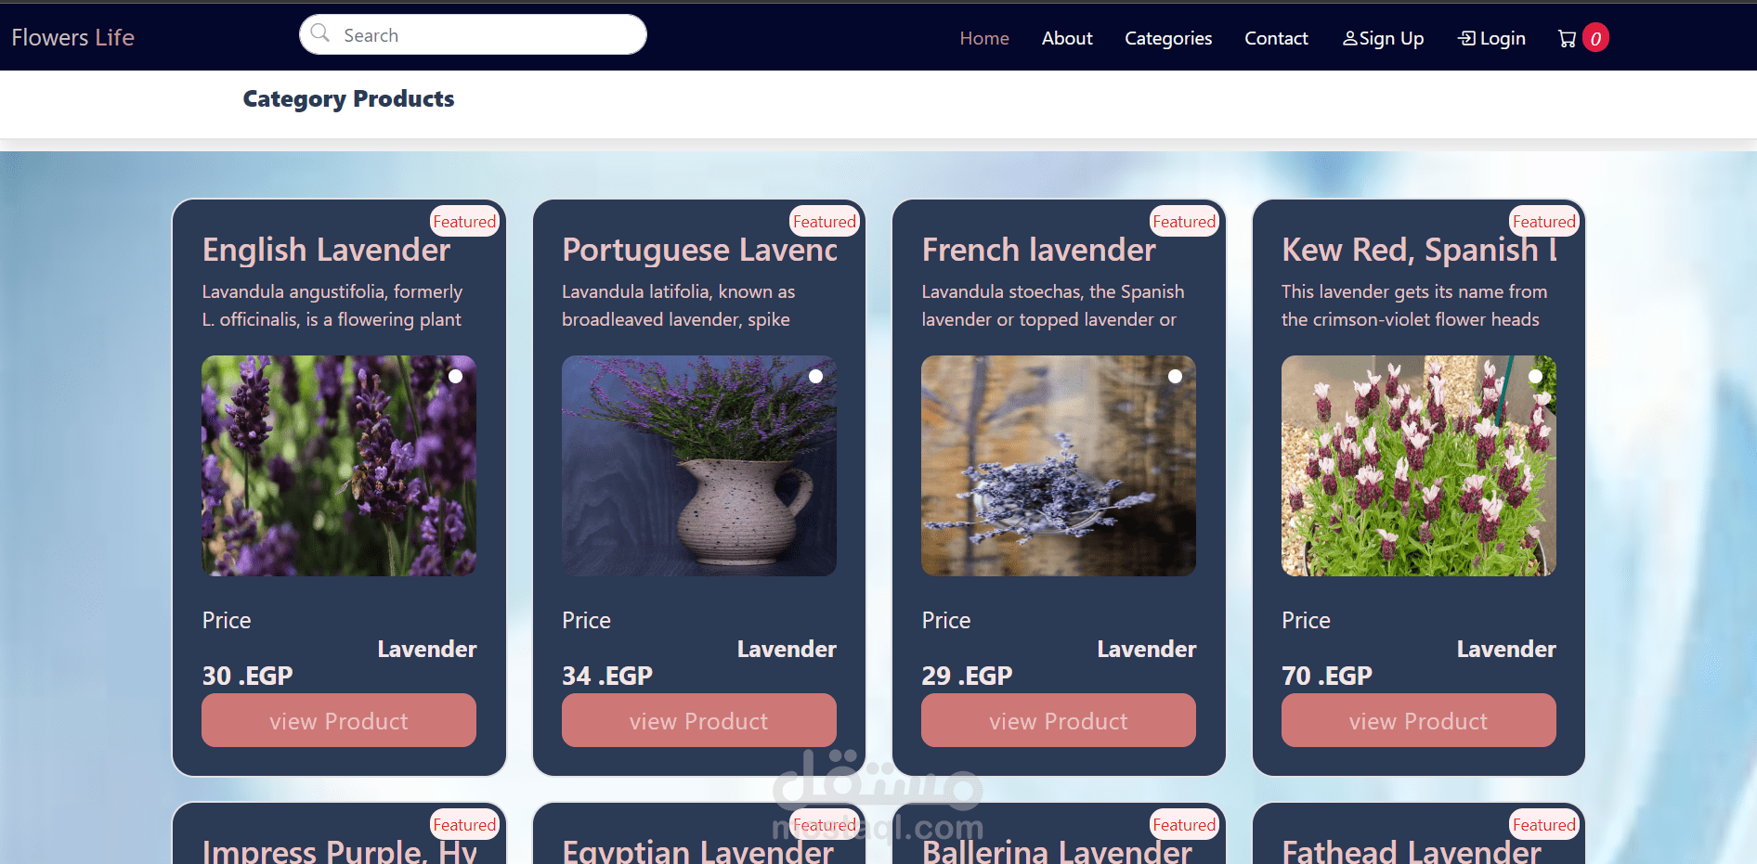Image resolution: width=1757 pixels, height=864 pixels.
Task: Open the Portuguese Lavender vase thumbnail
Action: [x=699, y=466]
